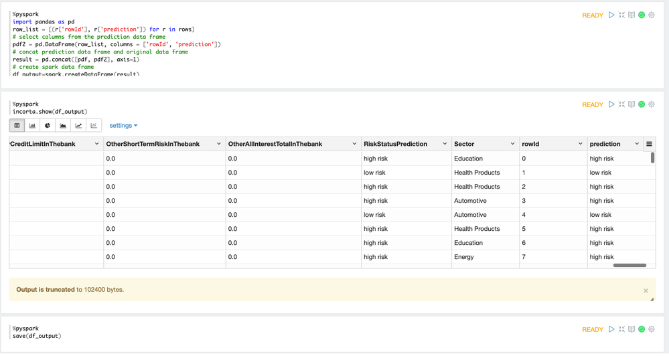Click the table horizontal scrollbar
This screenshot has width=669, height=356.
pyautogui.click(x=629, y=265)
